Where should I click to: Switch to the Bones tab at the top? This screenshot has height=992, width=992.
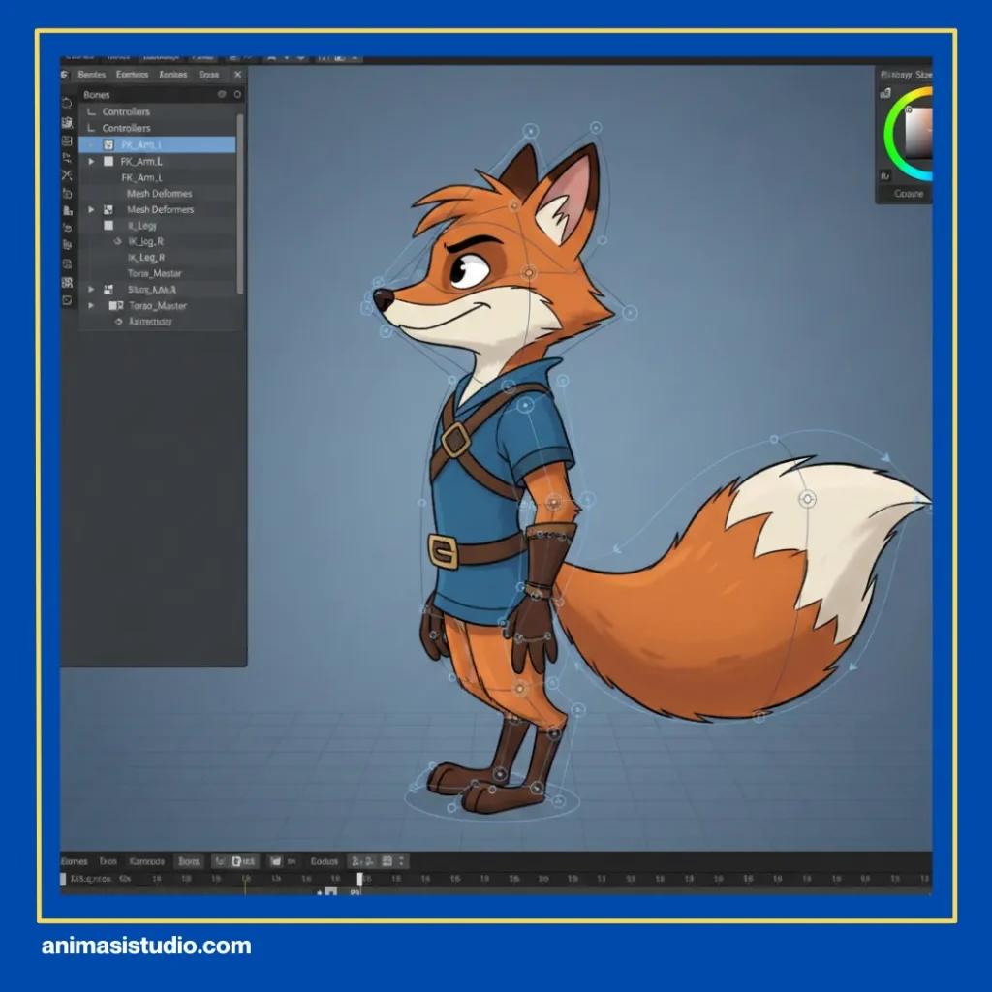(x=92, y=75)
